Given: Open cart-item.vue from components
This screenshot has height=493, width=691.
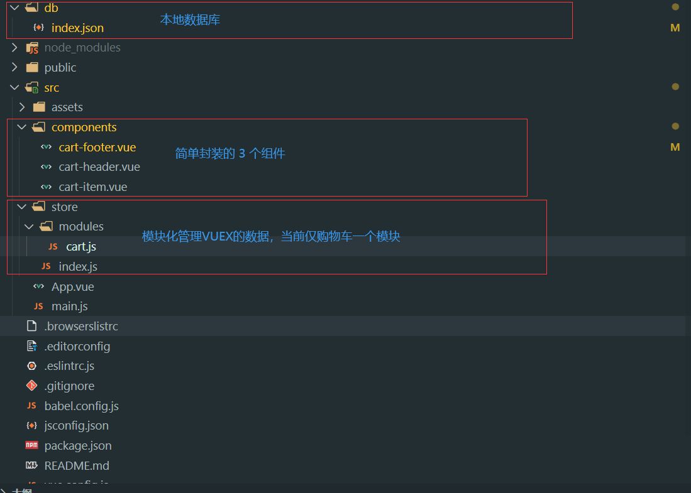Looking at the screenshot, I should coord(92,187).
